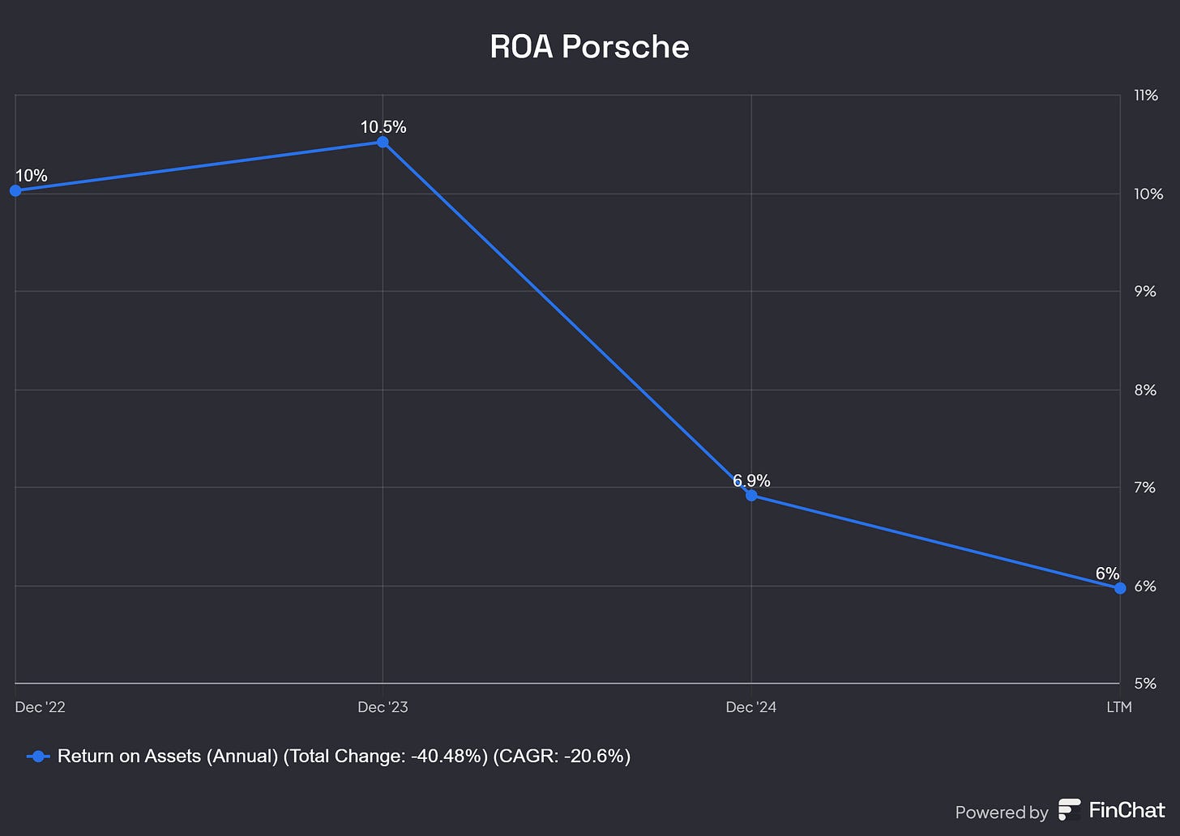1180x836 pixels.
Task: Click the Dec '22 data point marker
Action: [15, 190]
